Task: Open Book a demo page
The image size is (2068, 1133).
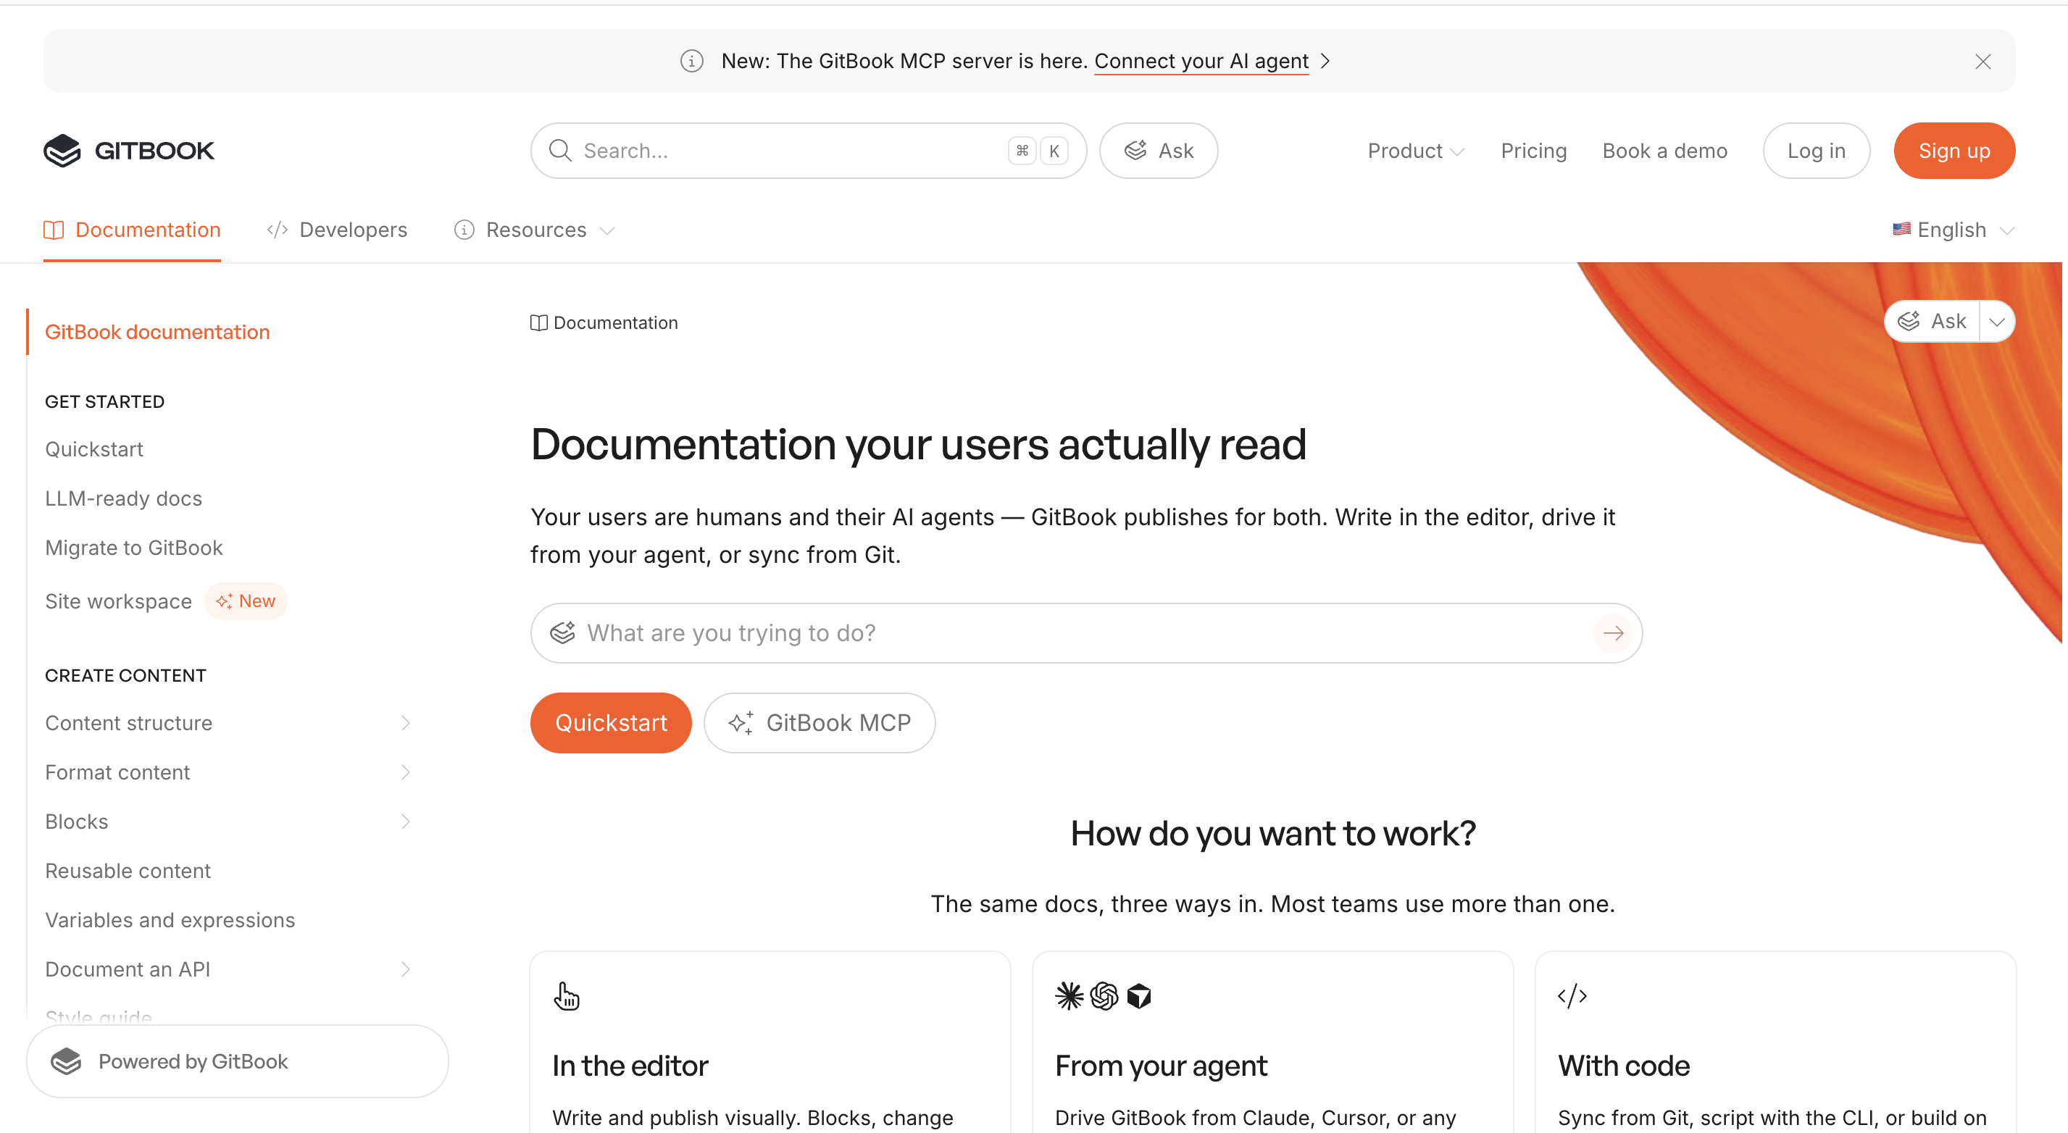Action: click(1664, 151)
